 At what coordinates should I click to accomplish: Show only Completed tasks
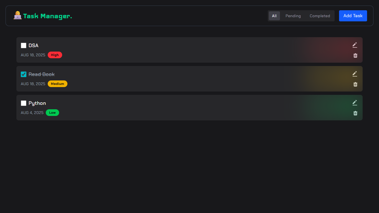tap(320, 16)
